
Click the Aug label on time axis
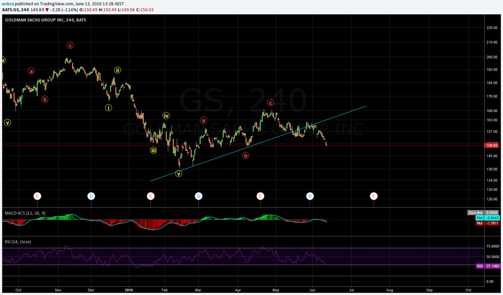coord(390,290)
